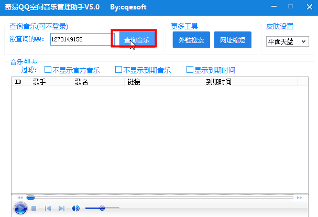Focus the QQ number input field
Viewport: 318px width, 217px height.
click(x=82, y=39)
